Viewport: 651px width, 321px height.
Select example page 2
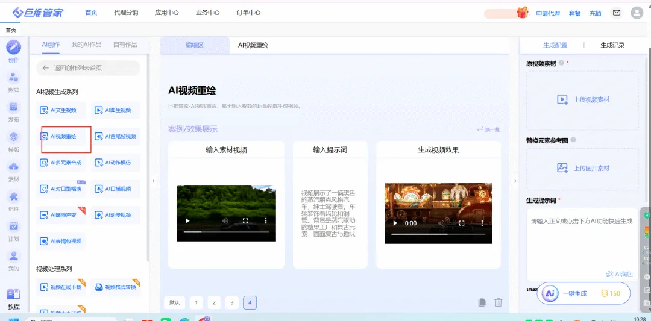pyautogui.click(x=214, y=303)
